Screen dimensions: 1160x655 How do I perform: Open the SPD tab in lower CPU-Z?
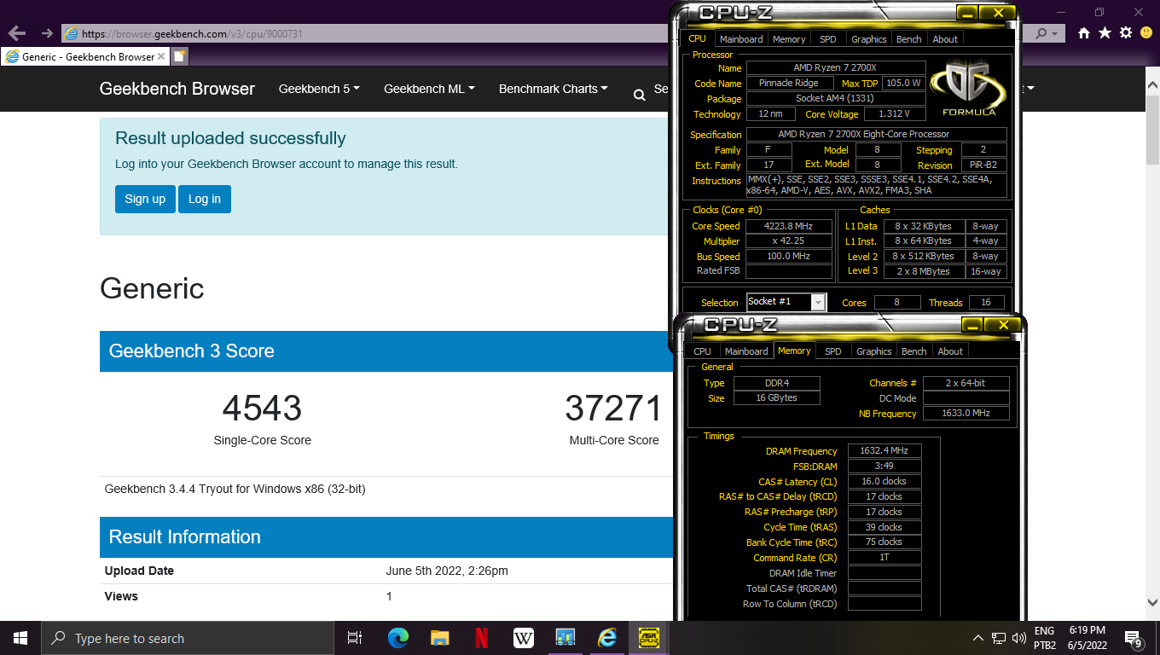[833, 351]
